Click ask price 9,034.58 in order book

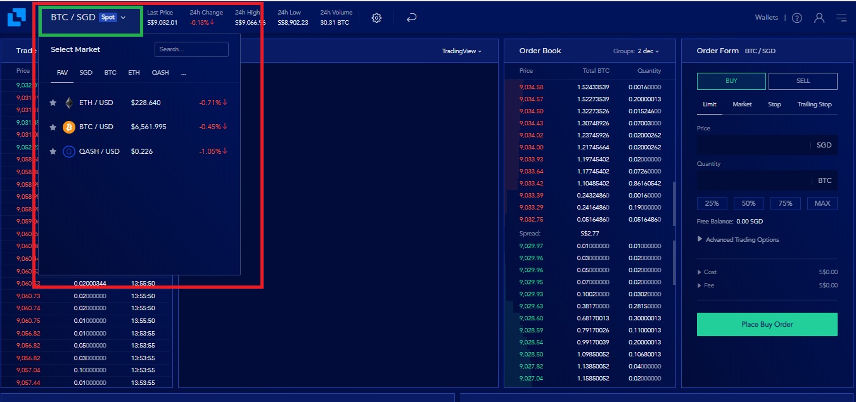[x=531, y=87]
